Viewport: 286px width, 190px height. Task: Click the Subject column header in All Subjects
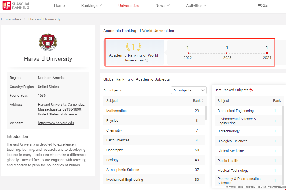tap(112, 100)
